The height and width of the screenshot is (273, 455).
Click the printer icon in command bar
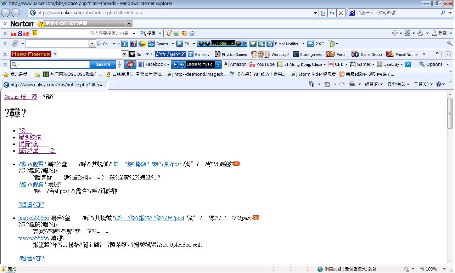click(352, 84)
